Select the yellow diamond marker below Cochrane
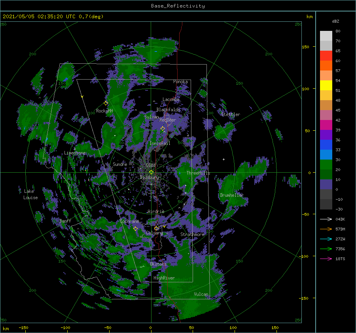The width and height of the screenshot is (356, 333). tap(136, 228)
